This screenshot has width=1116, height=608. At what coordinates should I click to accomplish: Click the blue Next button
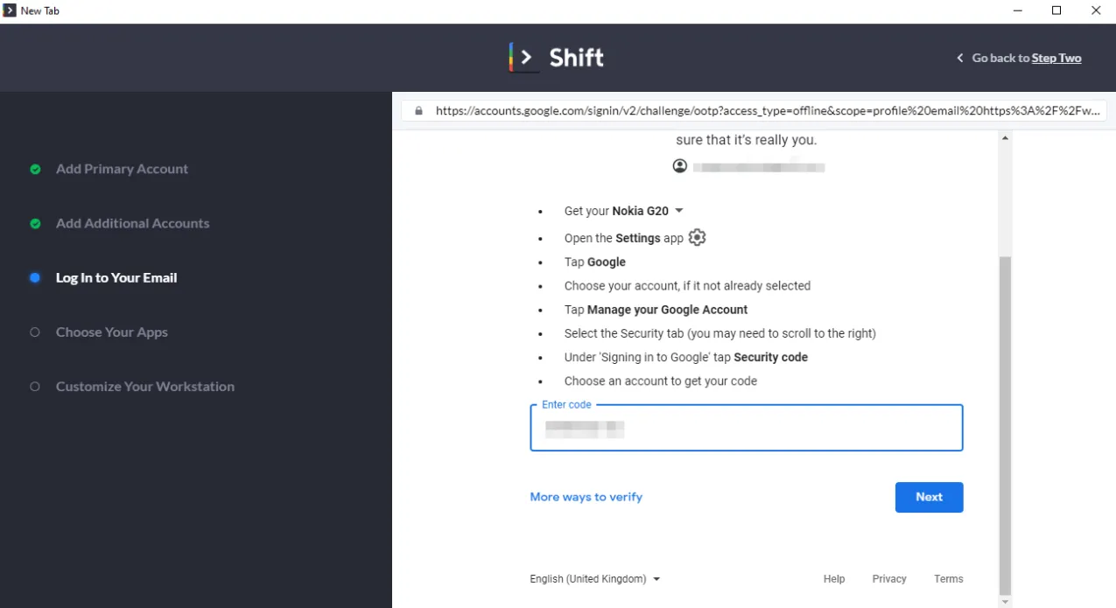coord(929,497)
